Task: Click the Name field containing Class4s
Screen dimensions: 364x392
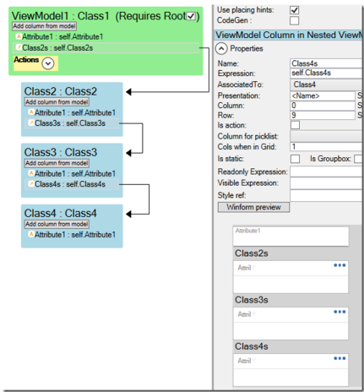Action: click(x=326, y=63)
